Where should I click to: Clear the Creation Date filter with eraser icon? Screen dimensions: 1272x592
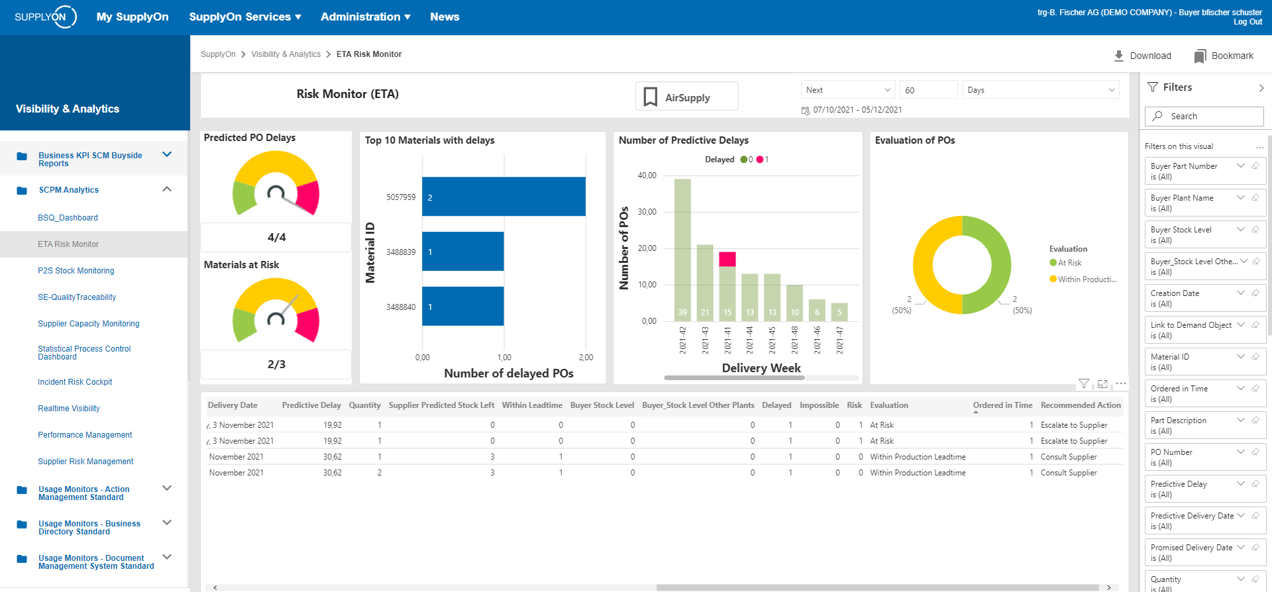pos(1255,293)
